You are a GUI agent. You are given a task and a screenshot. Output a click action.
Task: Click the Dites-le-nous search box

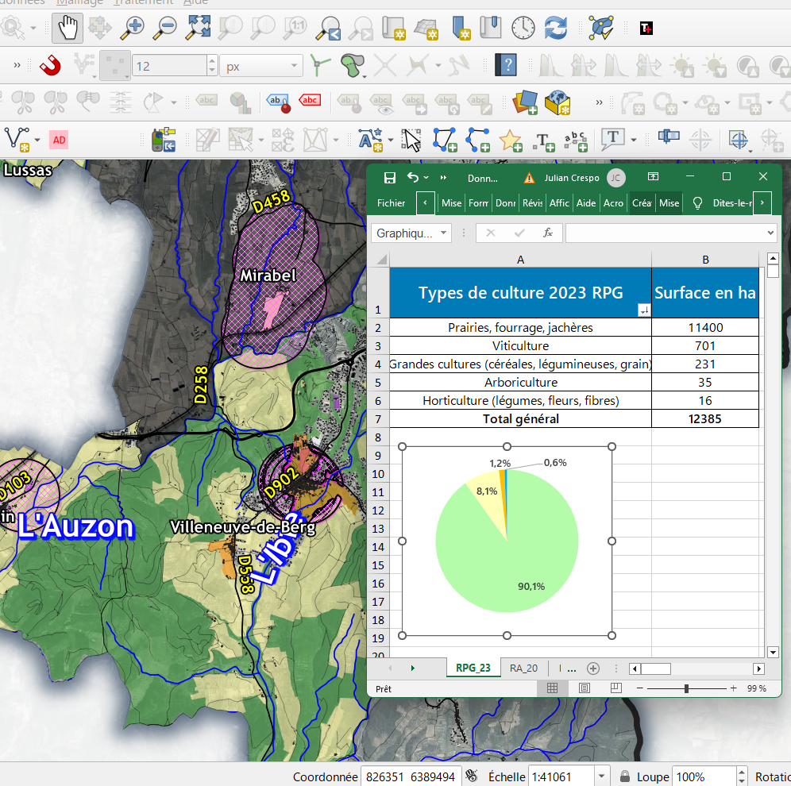coord(732,203)
